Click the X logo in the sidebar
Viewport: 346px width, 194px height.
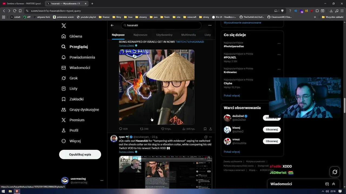click(64, 26)
